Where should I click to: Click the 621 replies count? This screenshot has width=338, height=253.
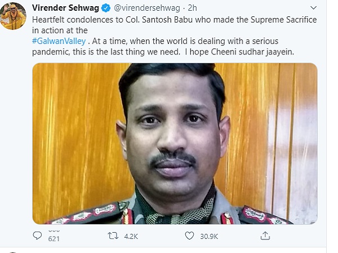click(38, 240)
